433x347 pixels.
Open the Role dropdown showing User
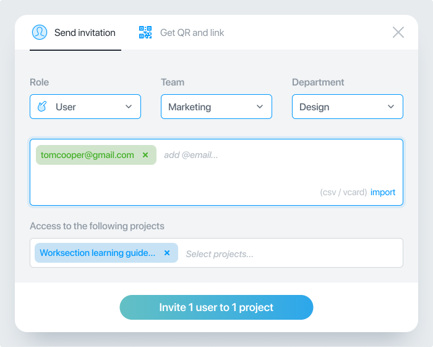(85, 107)
